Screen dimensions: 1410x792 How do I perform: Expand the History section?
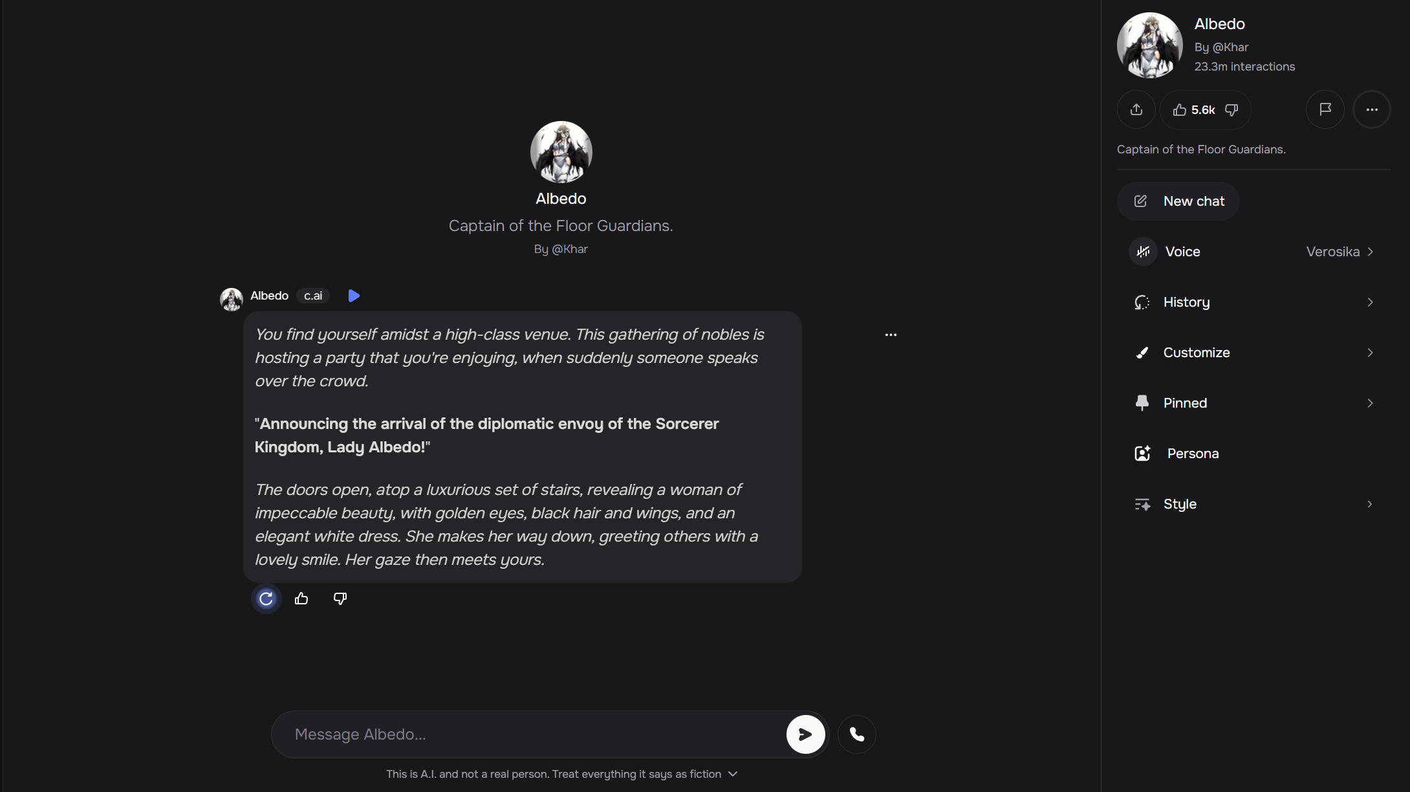coord(1253,302)
